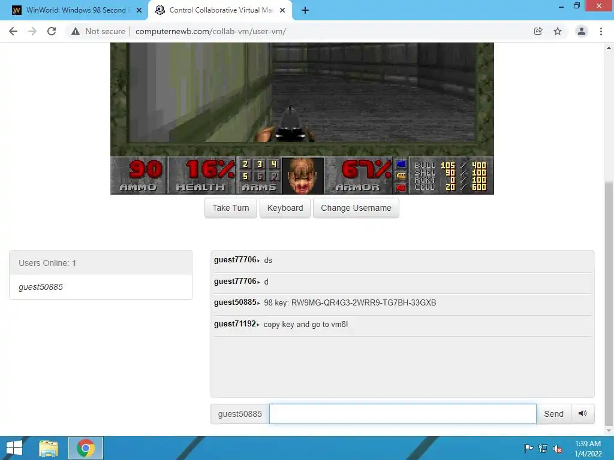
Task: Switch to the WinWorld Windows 98 Second tab
Action: click(74, 11)
